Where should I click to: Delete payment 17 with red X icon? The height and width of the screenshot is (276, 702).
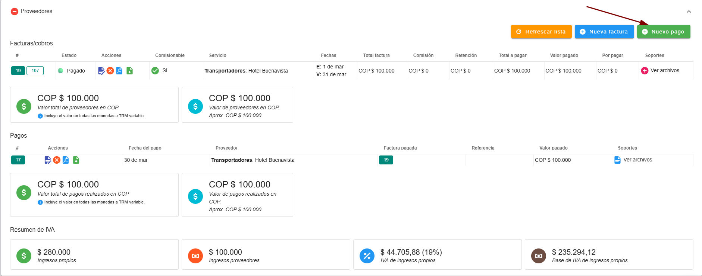57,160
